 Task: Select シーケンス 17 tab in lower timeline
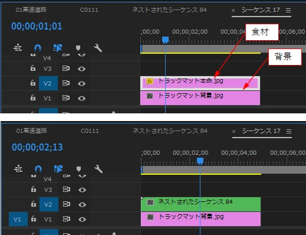click(x=261, y=130)
